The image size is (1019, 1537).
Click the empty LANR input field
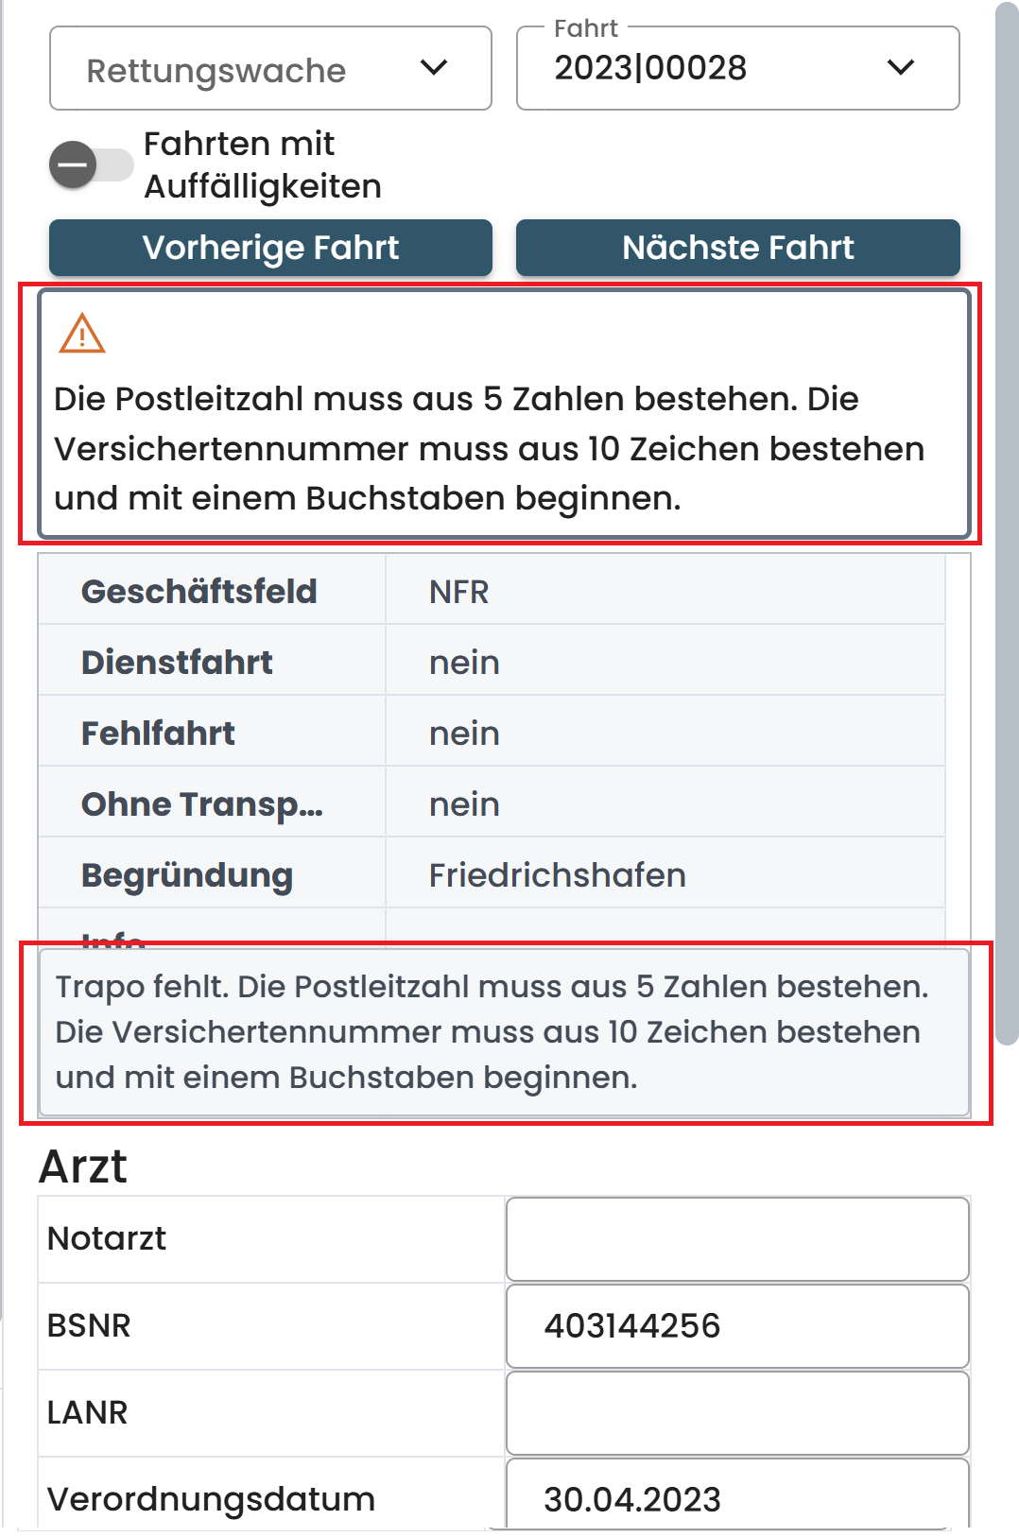tap(737, 1413)
